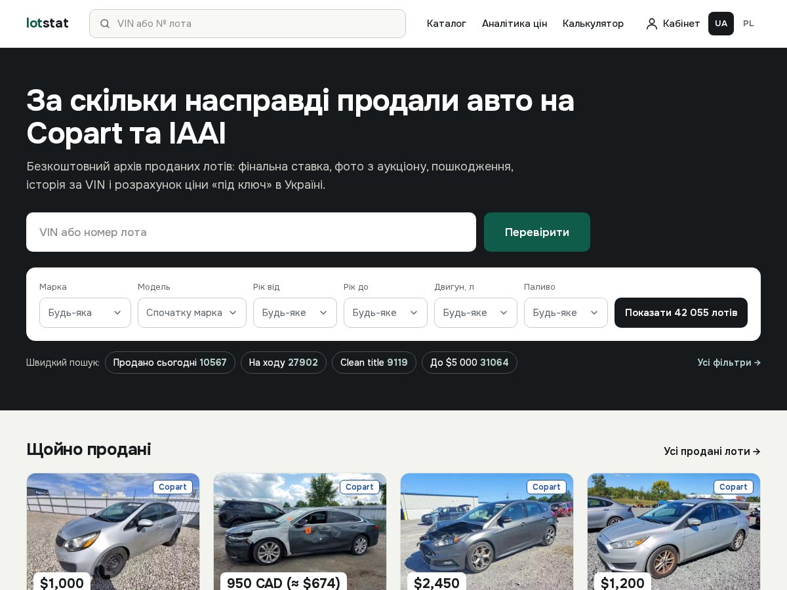This screenshot has width=787, height=590.
Task: Click the lotstat logo
Action: point(47,23)
